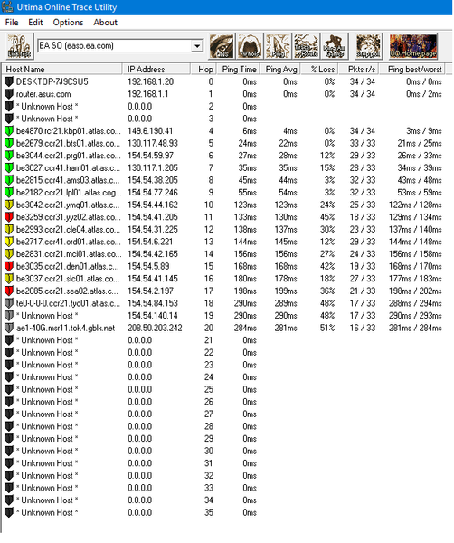Select the ae1-40G.msr11.tok4.gblx.net row
The width and height of the screenshot is (454, 543).
click(x=225, y=328)
